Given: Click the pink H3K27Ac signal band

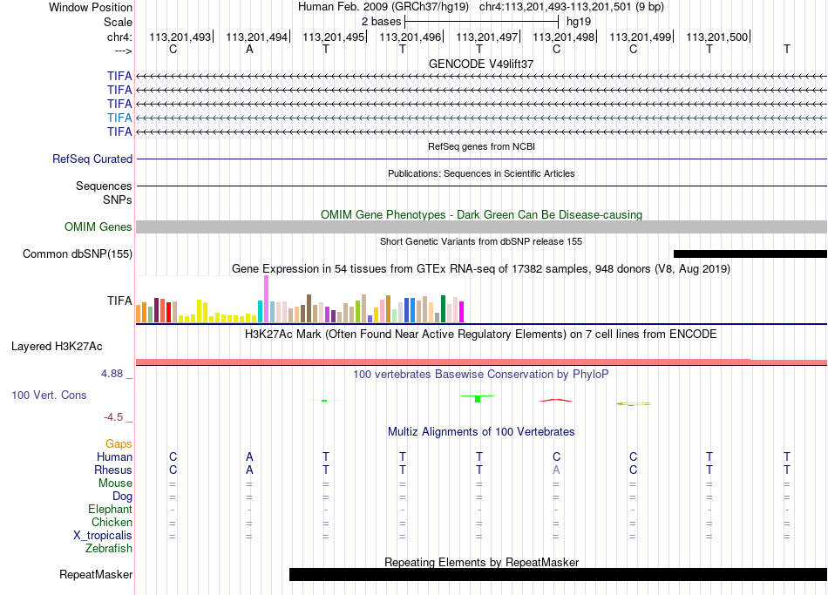Looking at the screenshot, I should coord(482,362).
